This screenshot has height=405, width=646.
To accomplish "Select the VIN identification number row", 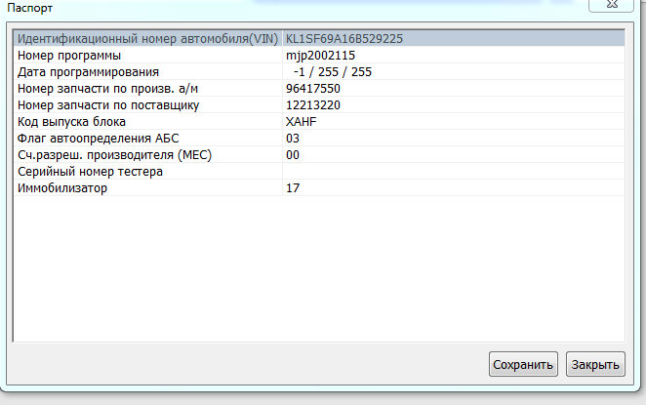I will [x=148, y=39].
